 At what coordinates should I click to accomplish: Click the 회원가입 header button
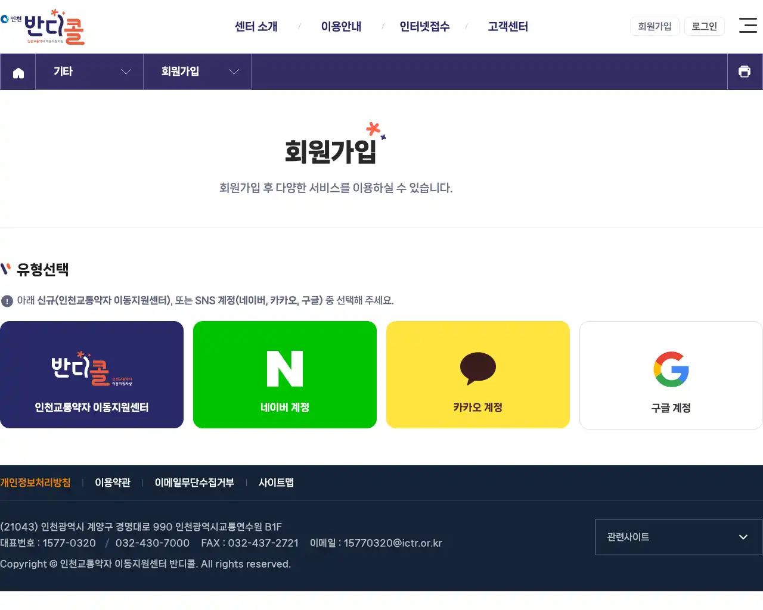[x=655, y=26]
